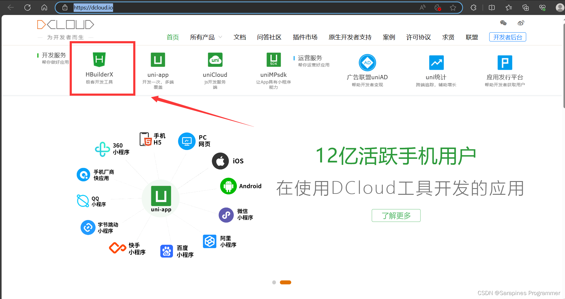This screenshot has width=565, height=299.
Task: Open the 原生开发者支持 nav item
Action: pyautogui.click(x=350, y=37)
